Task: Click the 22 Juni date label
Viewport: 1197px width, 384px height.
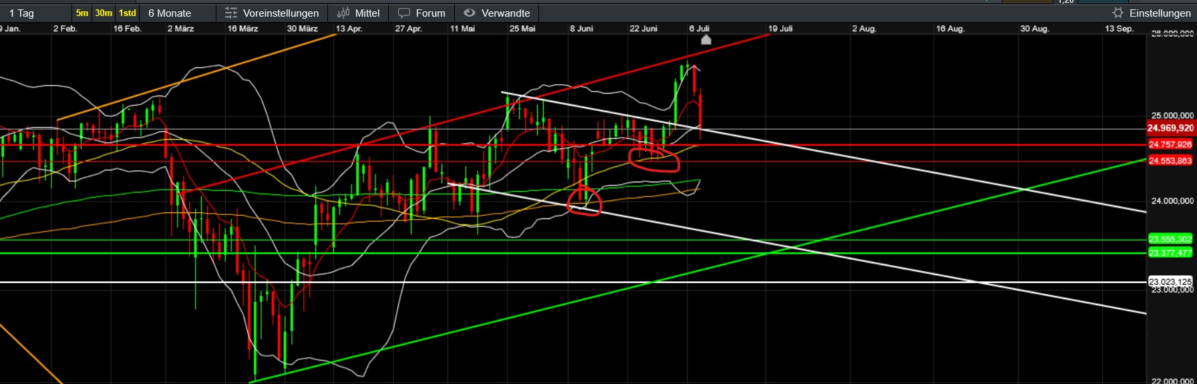Action: tap(643, 29)
